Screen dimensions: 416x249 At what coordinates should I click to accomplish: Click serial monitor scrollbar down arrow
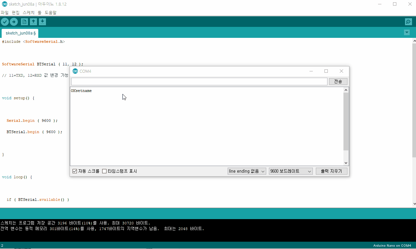coord(346,163)
